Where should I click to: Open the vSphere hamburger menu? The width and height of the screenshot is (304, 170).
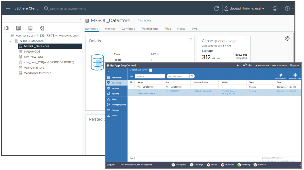8,9
